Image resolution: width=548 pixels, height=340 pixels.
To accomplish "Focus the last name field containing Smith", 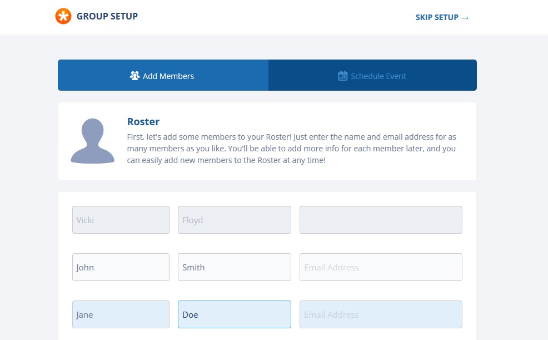I will pos(234,267).
